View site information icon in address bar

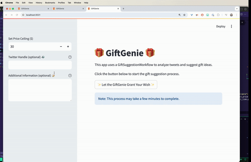23,15
